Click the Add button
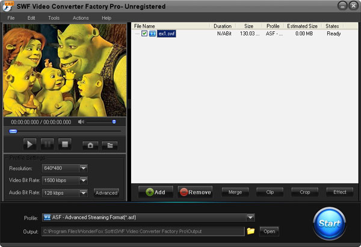Screen dimensions: 361x247 point(156,192)
